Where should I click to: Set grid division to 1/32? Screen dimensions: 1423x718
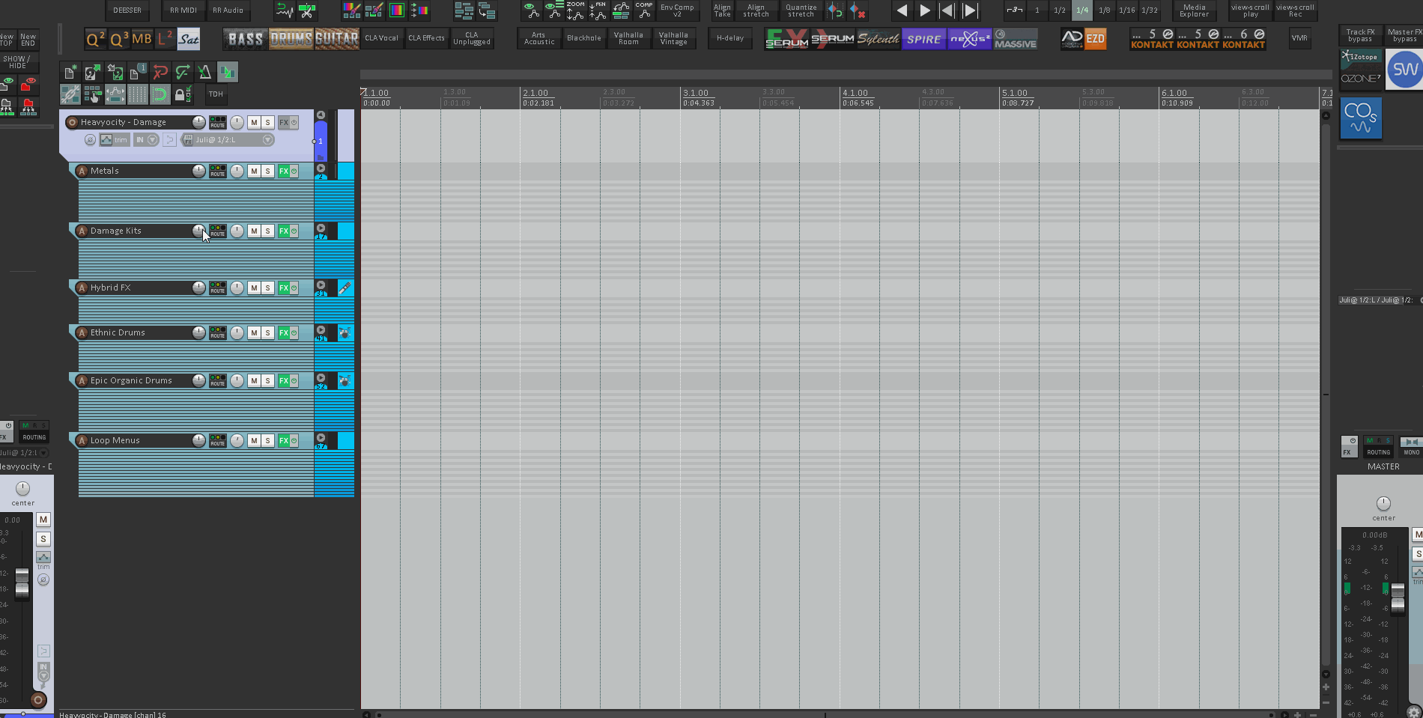pyautogui.click(x=1150, y=10)
